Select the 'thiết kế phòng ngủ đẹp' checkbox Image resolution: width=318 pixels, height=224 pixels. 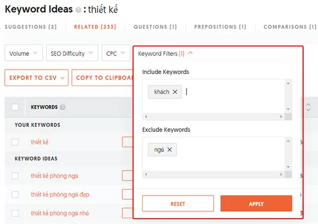coord(15,194)
